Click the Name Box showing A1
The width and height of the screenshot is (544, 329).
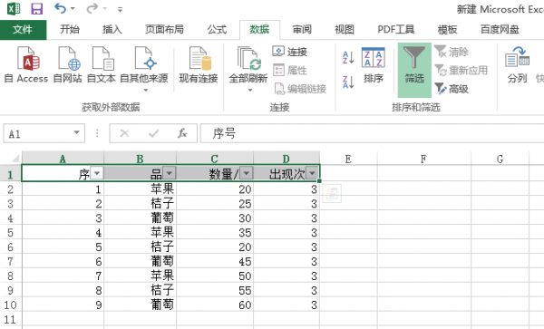point(37,133)
